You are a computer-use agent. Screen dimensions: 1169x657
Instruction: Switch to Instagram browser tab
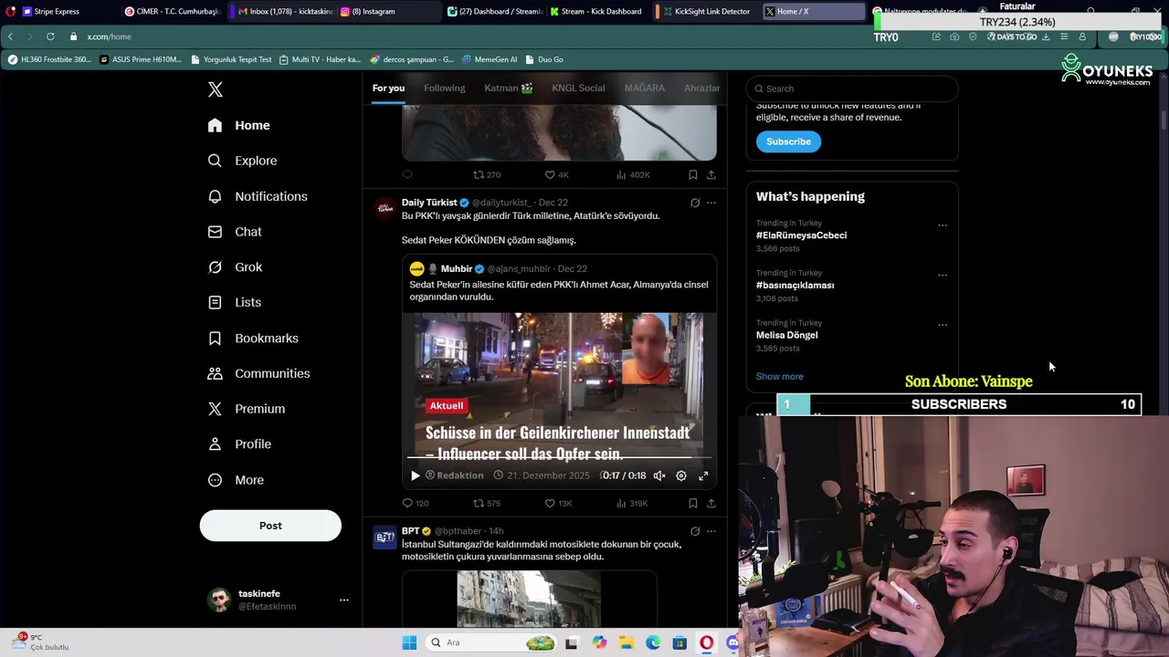[387, 12]
